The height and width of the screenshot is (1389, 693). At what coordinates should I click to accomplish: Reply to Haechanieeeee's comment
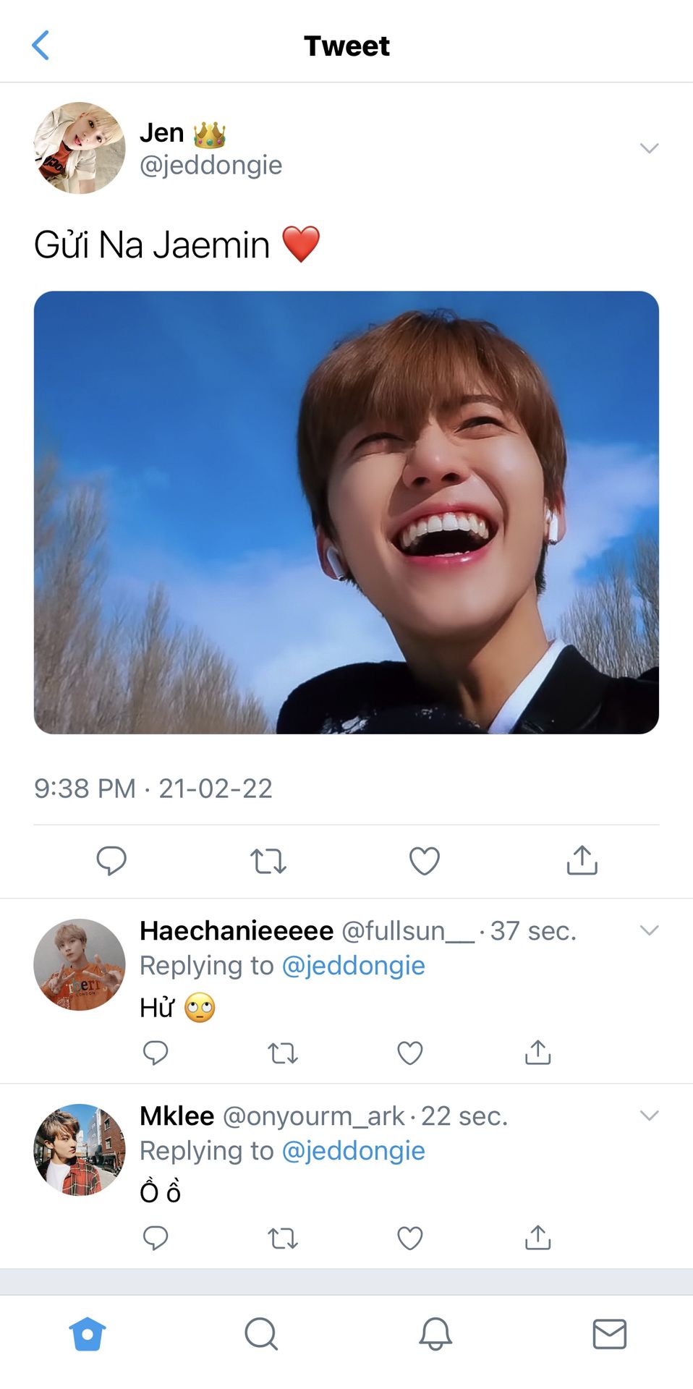(156, 1053)
